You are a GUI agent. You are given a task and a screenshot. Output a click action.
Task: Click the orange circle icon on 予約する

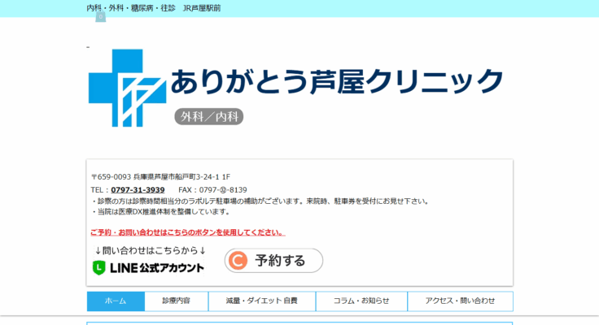[x=238, y=261]
